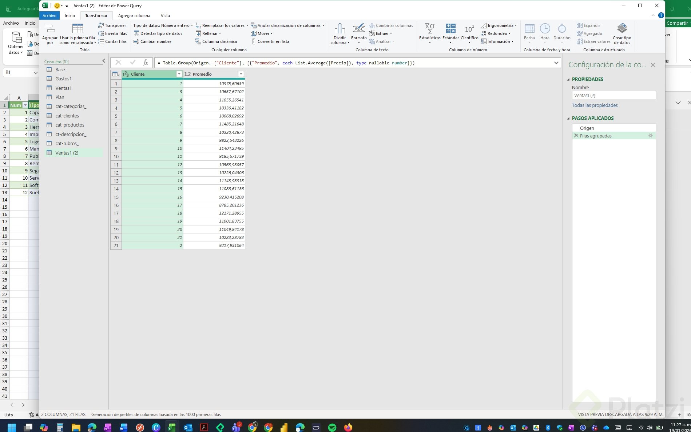Click Obtener datos in Excel ribbon
The width and height of the screenshot is (691, 432).
tap(16, 43)
